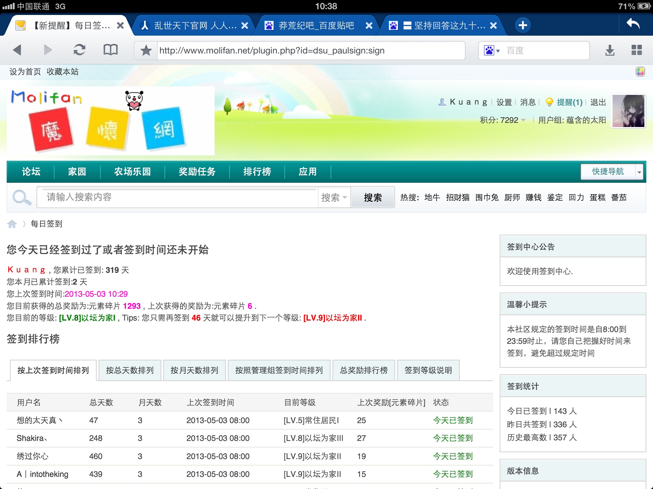Select 按月天数排列 tab

click(194, 370)
